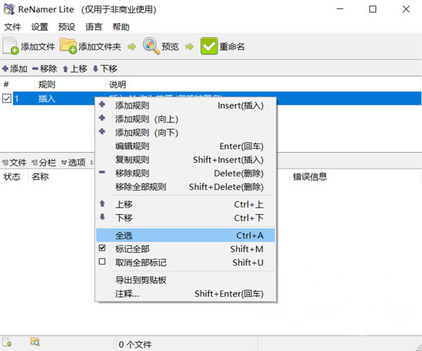422x351 pixels.
Task: Open the 选项 dropdown in the files toolbar
Action: (73, 162)
